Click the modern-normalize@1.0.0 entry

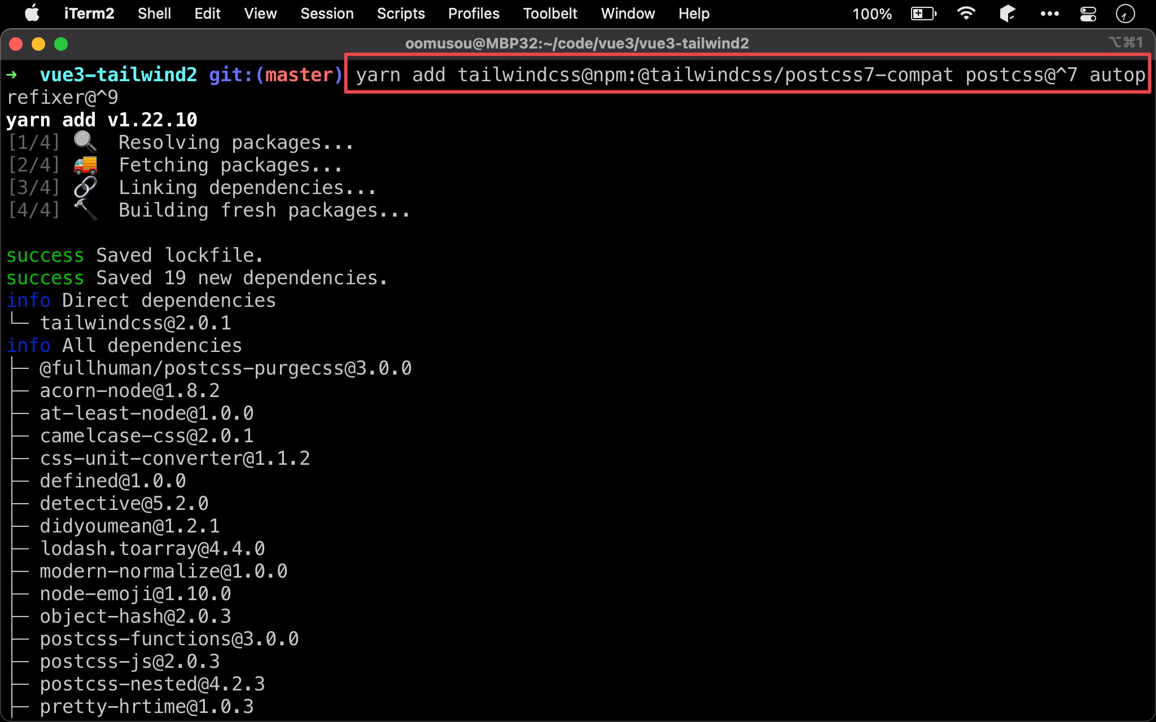pos(164,571)
